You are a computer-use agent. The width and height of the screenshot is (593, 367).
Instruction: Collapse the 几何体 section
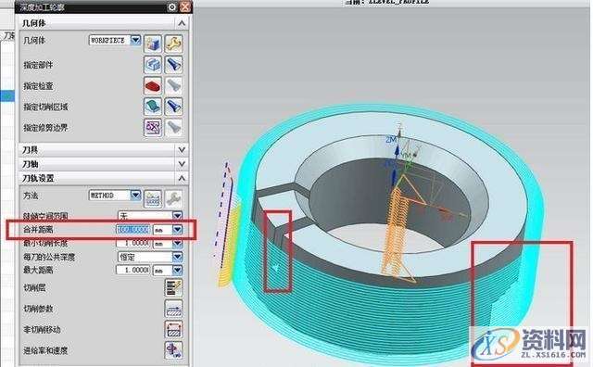(x=182, y=23)
